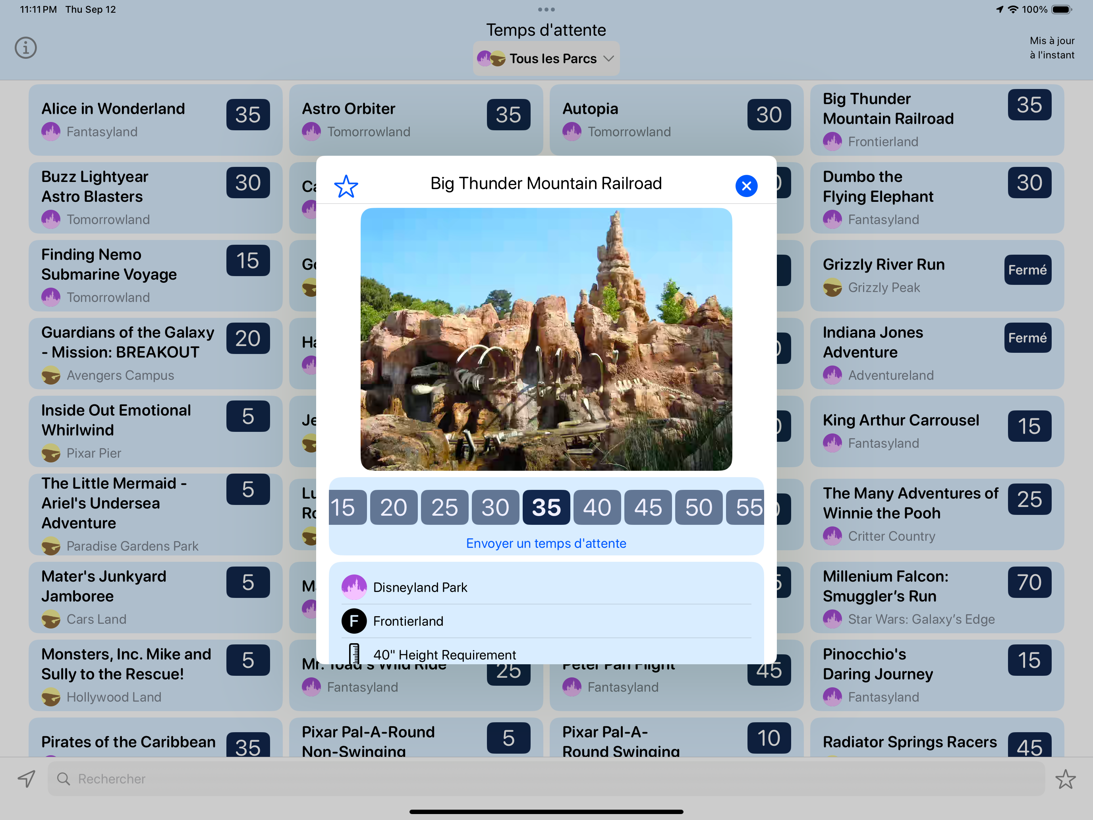Tap the Disneyland Park row in popup
The width and height of the screenshot is (1093, 820).
click(546, 587)
